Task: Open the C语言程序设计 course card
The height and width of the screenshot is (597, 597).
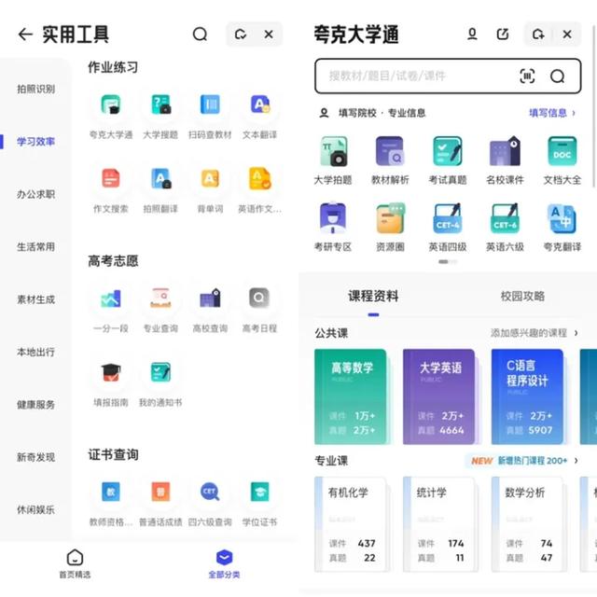Action: coord(528,396)
